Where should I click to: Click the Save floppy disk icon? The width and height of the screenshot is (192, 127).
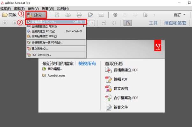57,15
